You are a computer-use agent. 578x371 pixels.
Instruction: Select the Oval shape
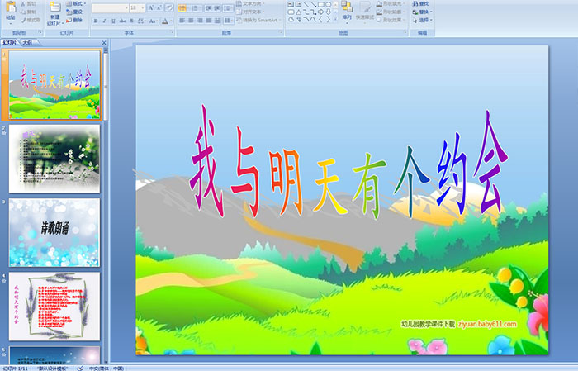point(328,4)
